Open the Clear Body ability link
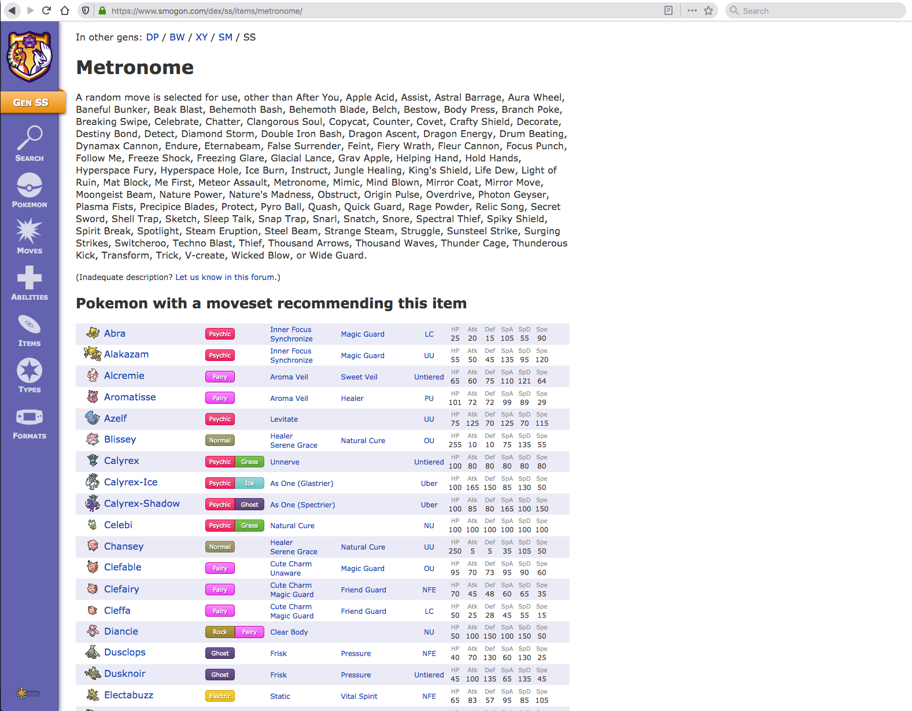This screenshot has height=711, width=912. [x=289, y=632]
